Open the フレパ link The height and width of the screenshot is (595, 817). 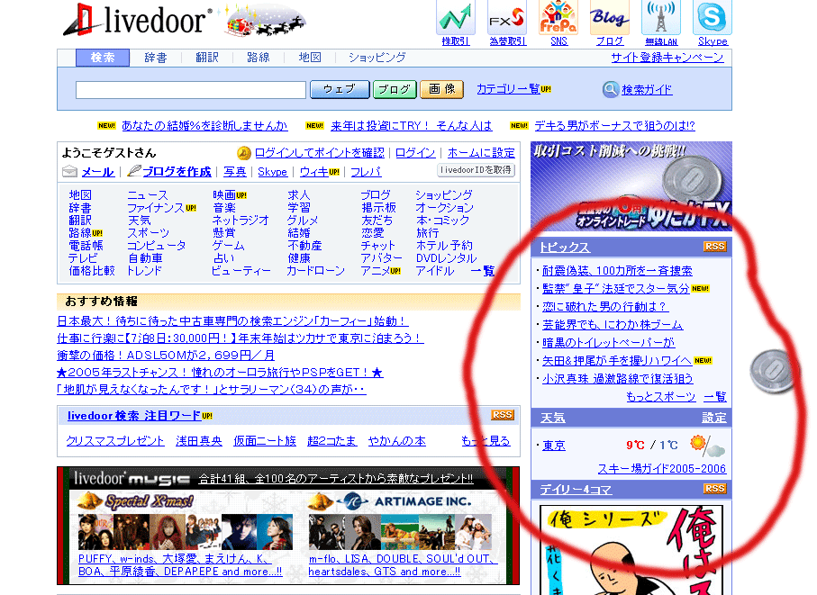point(366,171)
